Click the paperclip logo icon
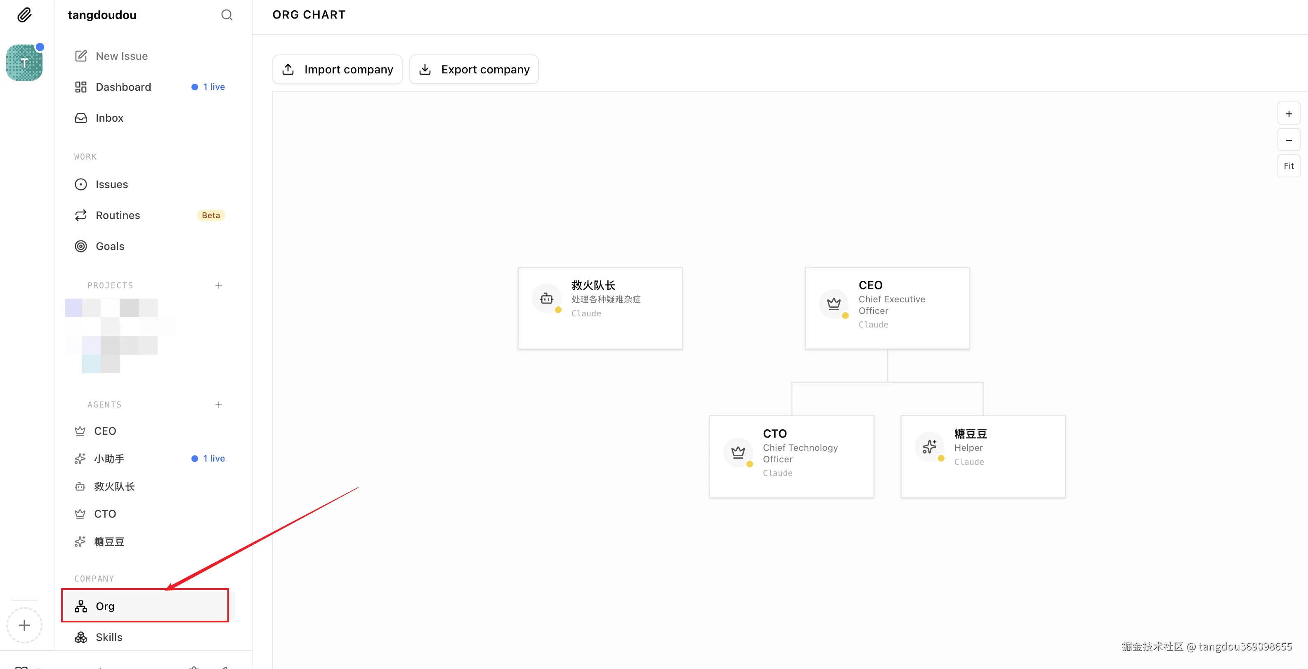Viewport: 1308px width, 669px height. (x=24, y=15)
